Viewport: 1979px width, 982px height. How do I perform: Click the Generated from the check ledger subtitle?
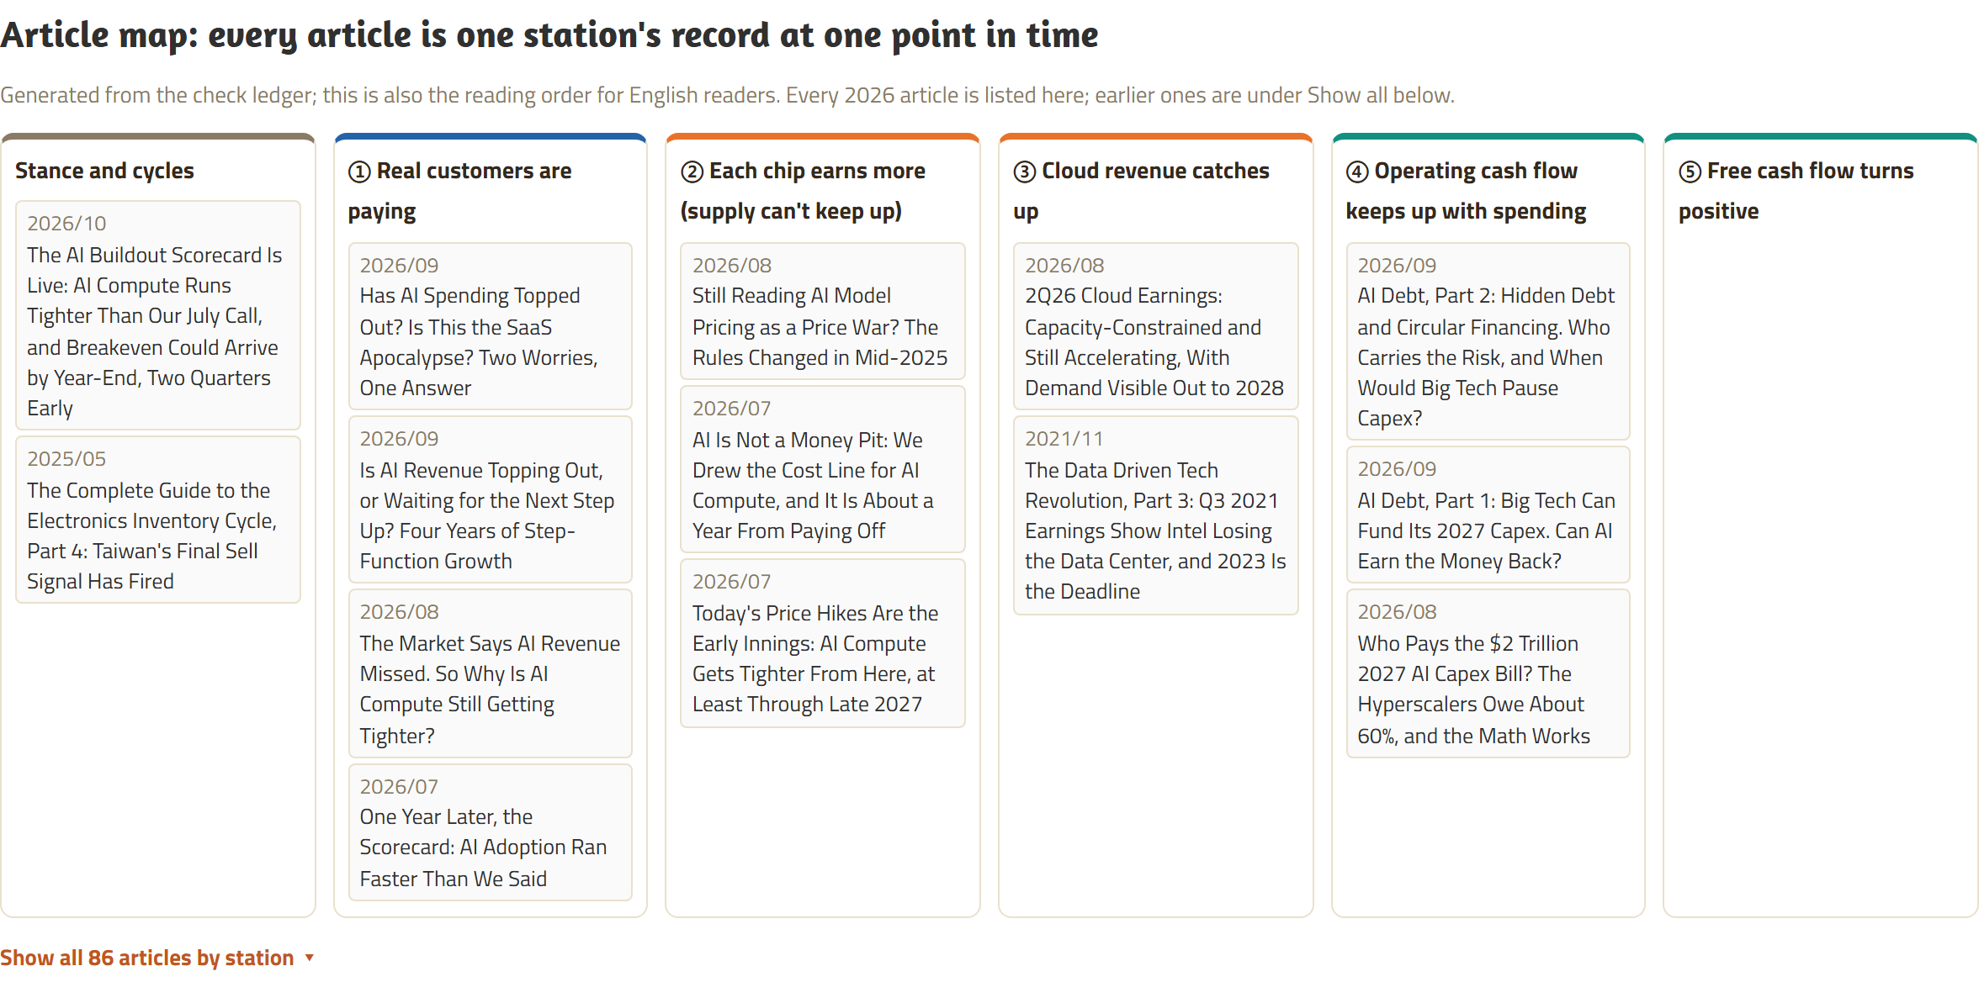727,95
